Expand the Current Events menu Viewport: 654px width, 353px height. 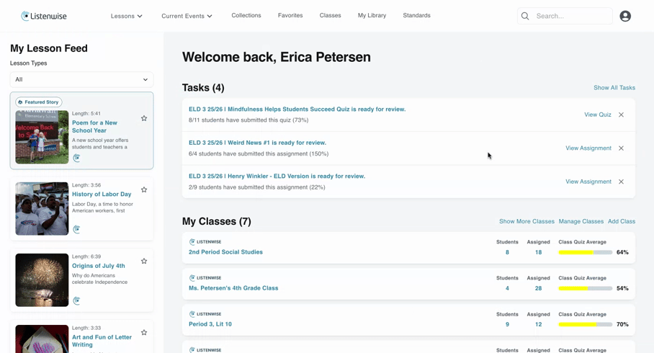point(187,16)
